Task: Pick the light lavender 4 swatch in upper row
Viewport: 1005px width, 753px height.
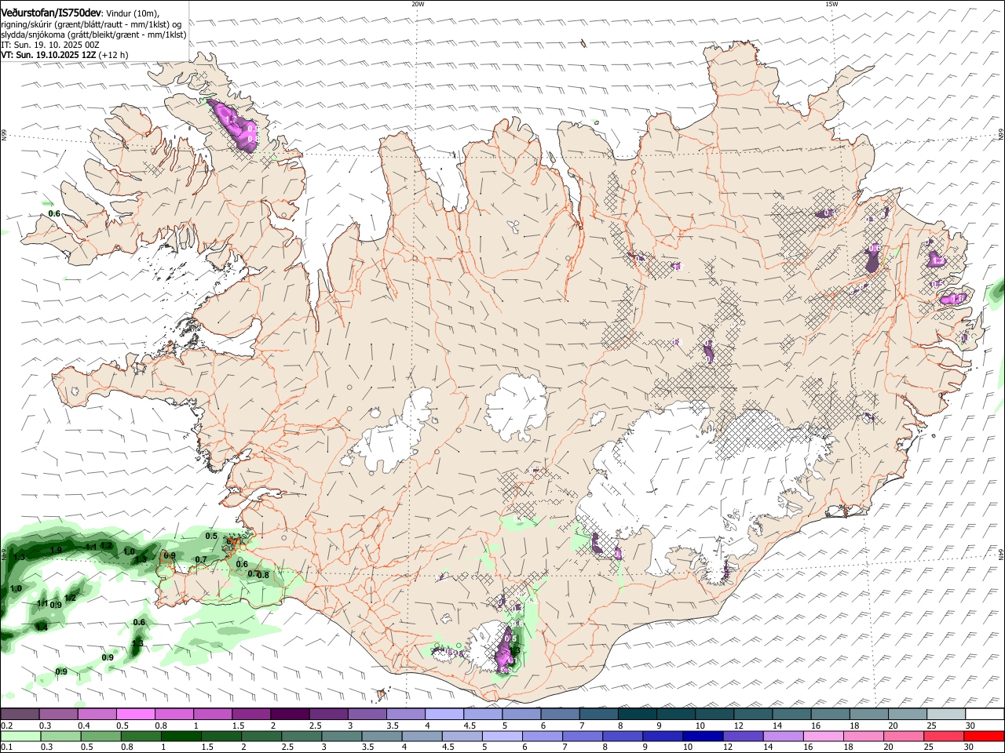Action: click(x=444, y=715)
